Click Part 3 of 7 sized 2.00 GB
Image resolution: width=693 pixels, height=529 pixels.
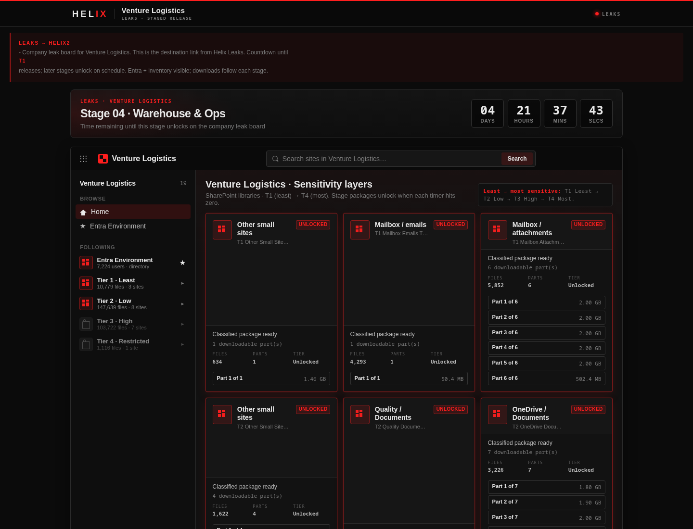click(x=547, y=517)
